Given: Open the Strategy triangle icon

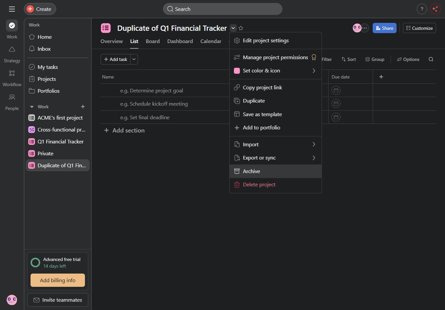Looking at the screenshot, I should point(12,49).
